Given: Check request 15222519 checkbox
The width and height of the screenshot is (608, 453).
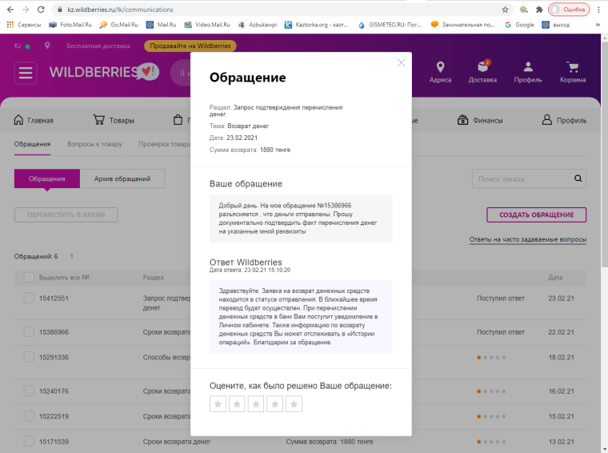Looking at the screenshot, I should point(29,415).
